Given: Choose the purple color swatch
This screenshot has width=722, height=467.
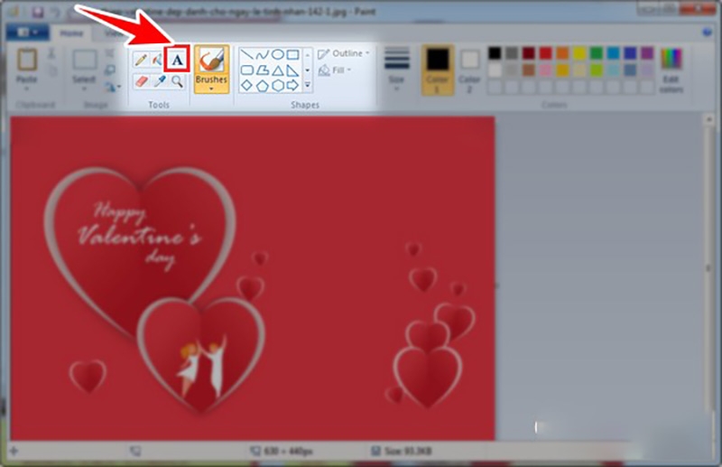Looking at the screenshot, I should click(x=647, y=53).
